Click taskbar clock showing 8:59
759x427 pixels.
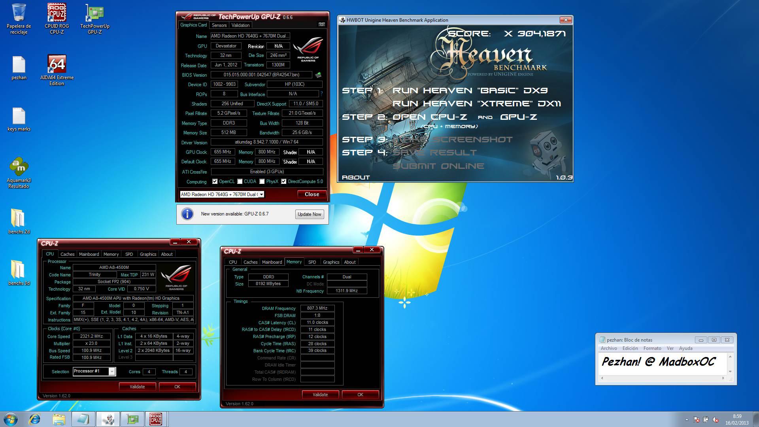point(737,419)
